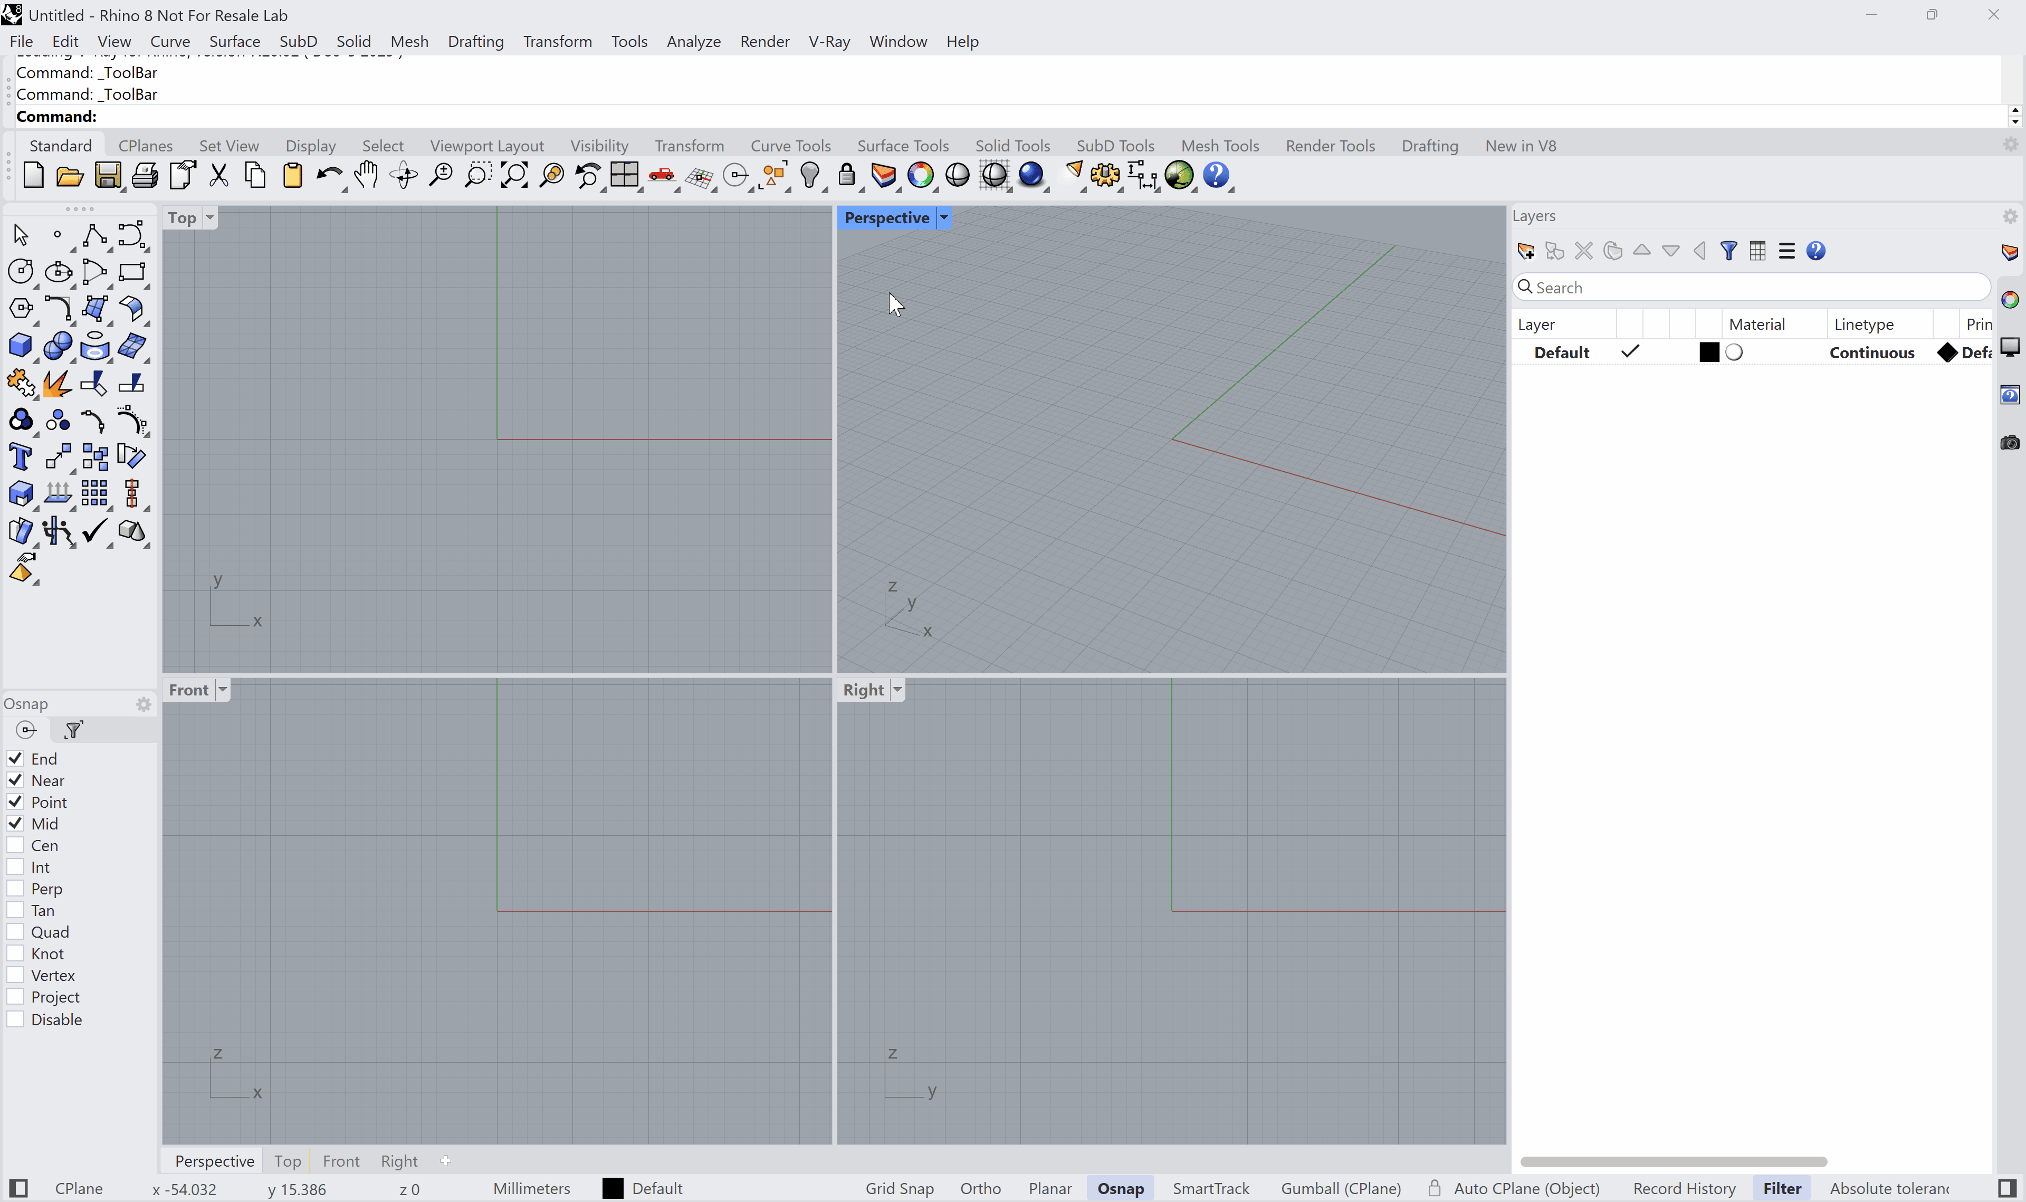Click the Print icon
The width and height of the screenshot is (2026, 1202).
coord(144,176)
